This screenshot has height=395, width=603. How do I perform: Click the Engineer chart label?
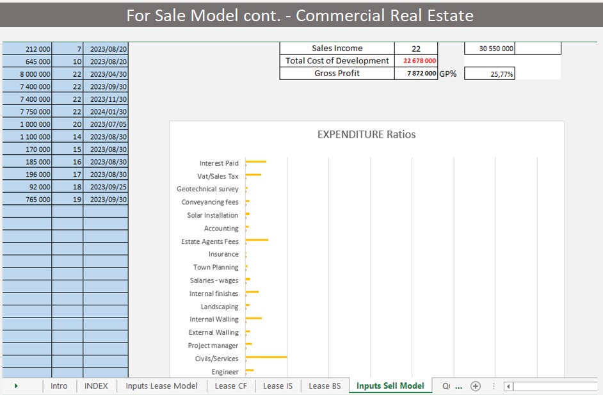click(x=225, y=371)
